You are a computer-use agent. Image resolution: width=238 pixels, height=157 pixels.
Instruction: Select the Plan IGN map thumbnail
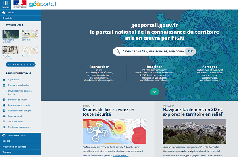click(30, 50)
